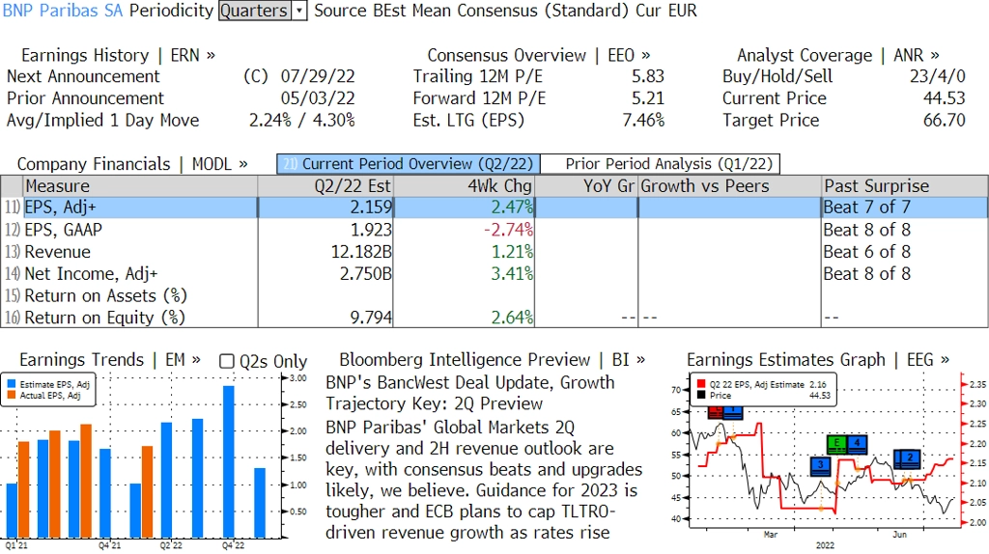Select row 12 EPS, GAAP
The image size is (989, 554).
point(494,230)
